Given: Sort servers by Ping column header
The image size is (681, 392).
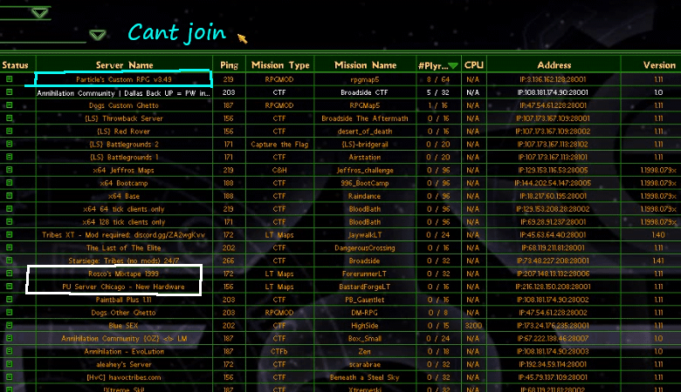Looking at the screenshot, I should pos(229,65).
